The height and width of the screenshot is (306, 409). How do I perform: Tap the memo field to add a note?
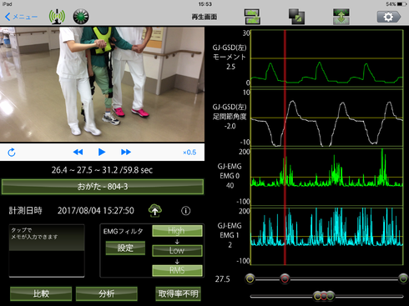click(47, 251)
